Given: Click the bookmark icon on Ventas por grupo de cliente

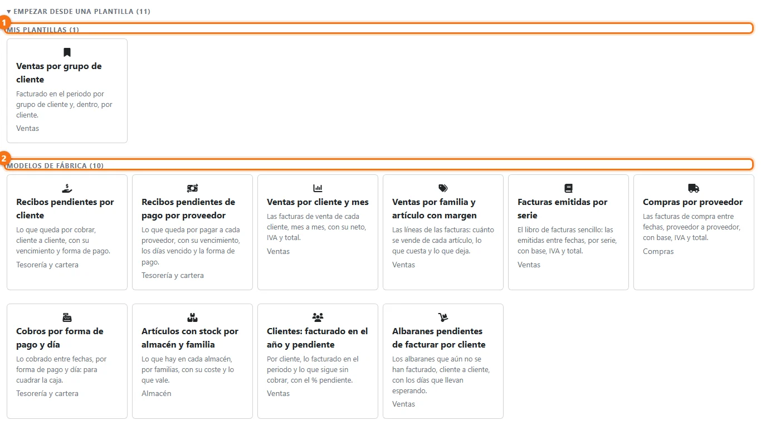Looking at the screenshot, I should (67, 52).
